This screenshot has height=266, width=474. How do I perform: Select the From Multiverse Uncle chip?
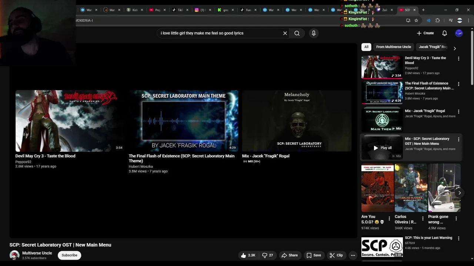click(x=394, y=47)
